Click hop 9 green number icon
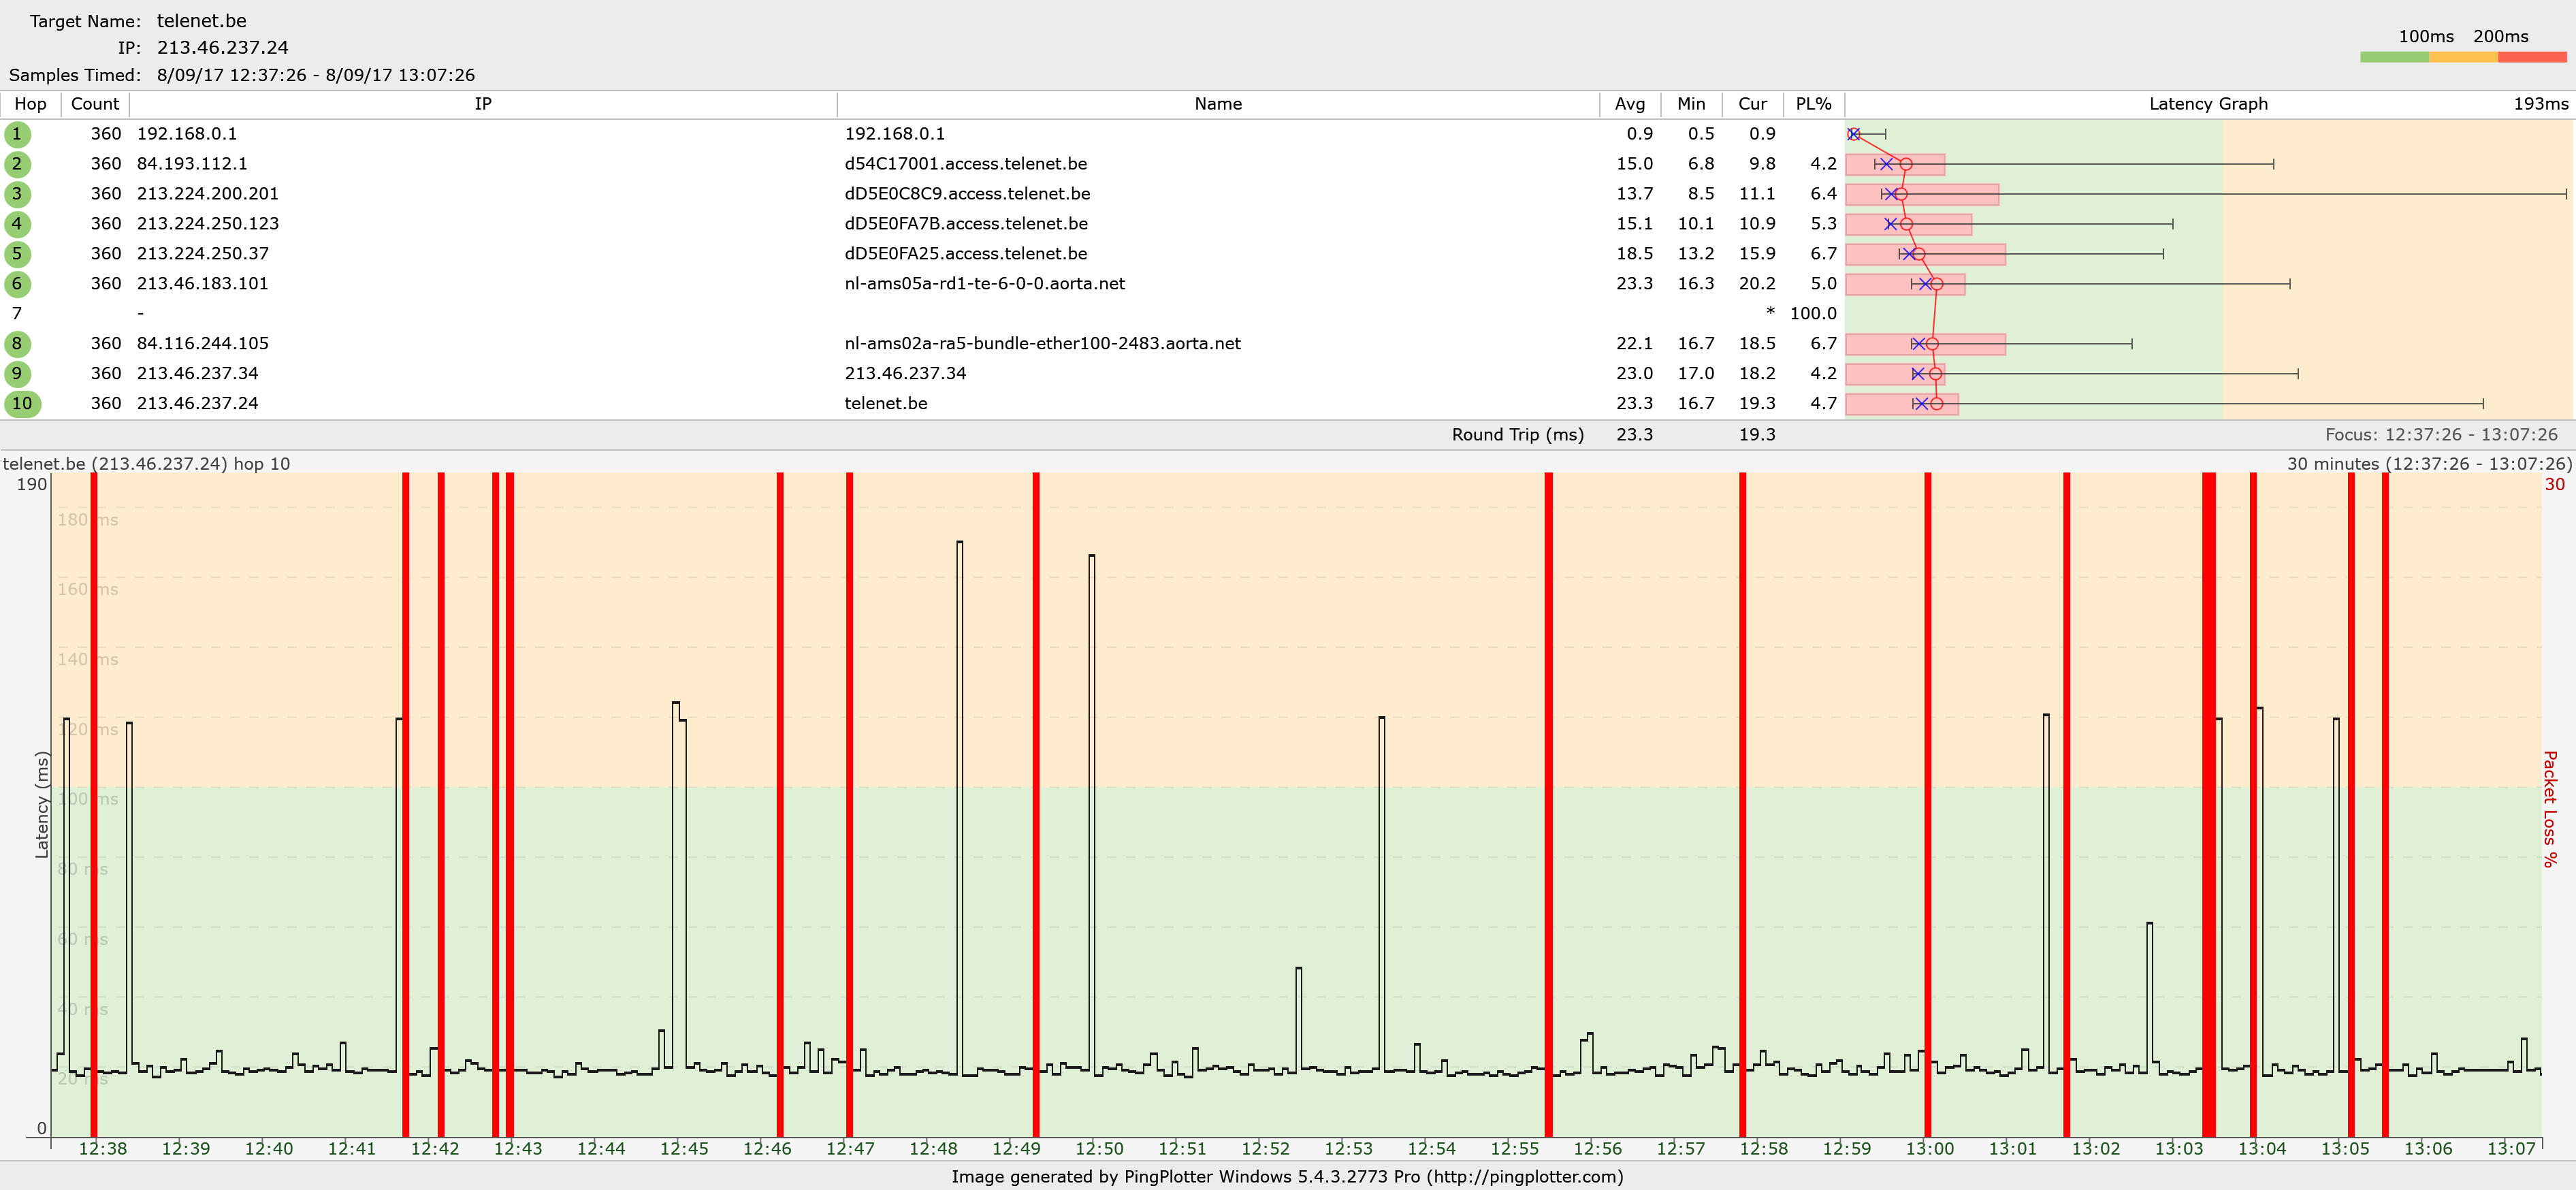Screen dimensions: 2576x1190 tap(17, 374)
